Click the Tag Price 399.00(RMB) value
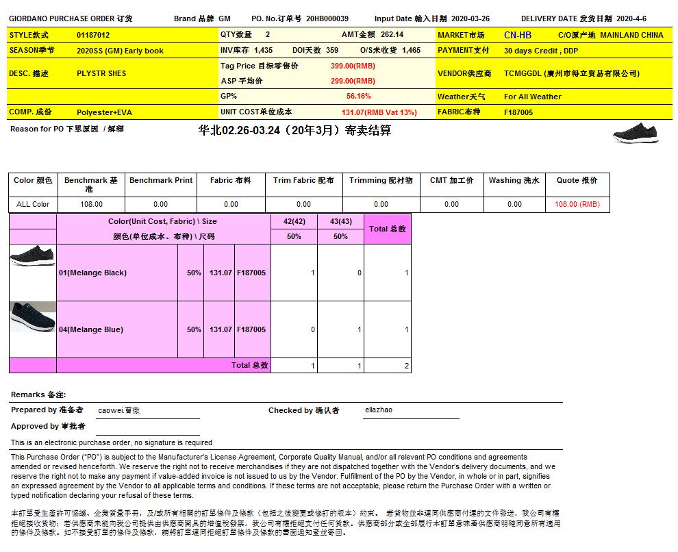Screen dimensions: 678x552 point(353,66)
